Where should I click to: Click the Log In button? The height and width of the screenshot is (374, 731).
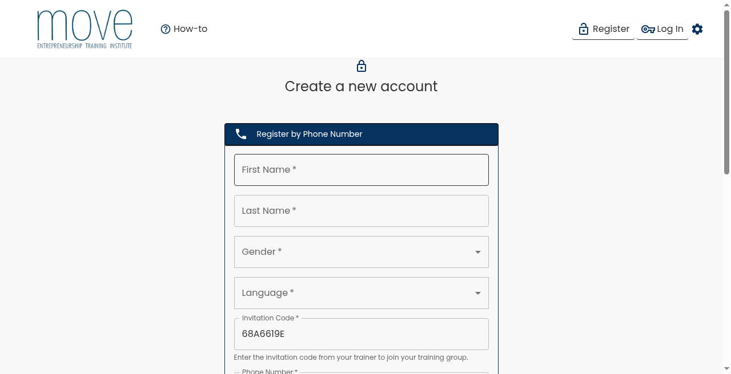(662, 29)
